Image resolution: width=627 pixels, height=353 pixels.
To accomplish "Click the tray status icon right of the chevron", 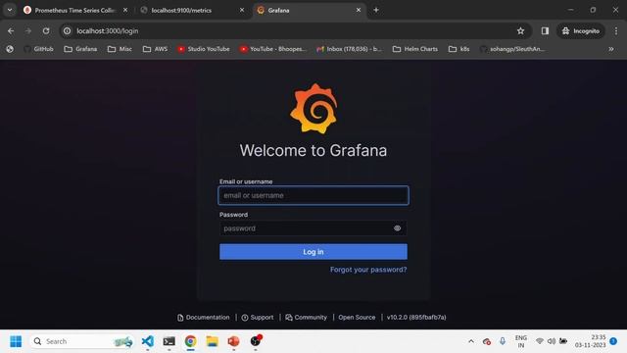I will point(487,341).
